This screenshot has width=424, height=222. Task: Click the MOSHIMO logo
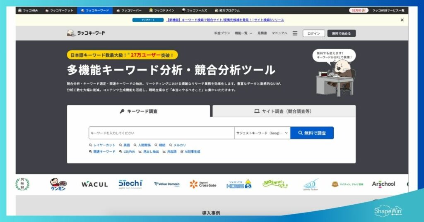[275, 184]
